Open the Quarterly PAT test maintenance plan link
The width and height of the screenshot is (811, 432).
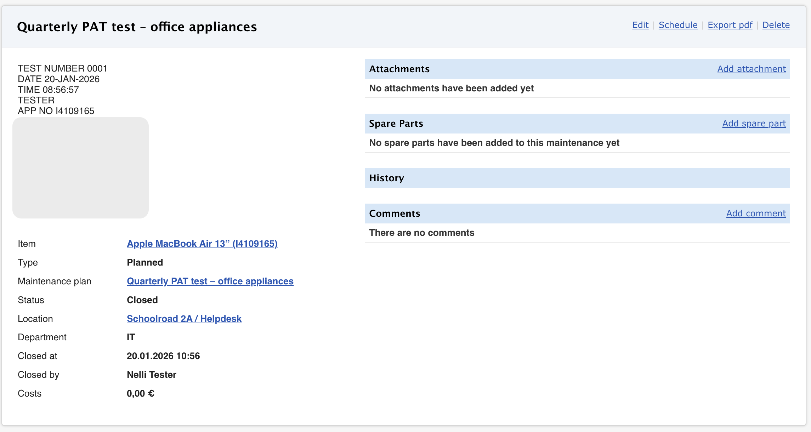[x=210, y=281]
